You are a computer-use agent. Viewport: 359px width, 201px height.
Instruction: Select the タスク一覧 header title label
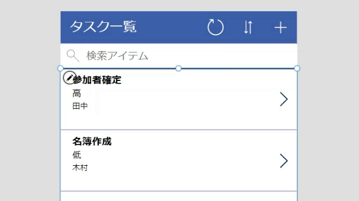pos(103,27)
